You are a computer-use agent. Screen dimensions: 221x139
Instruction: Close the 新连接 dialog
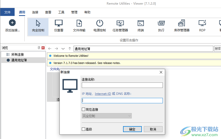click(161, 72)
